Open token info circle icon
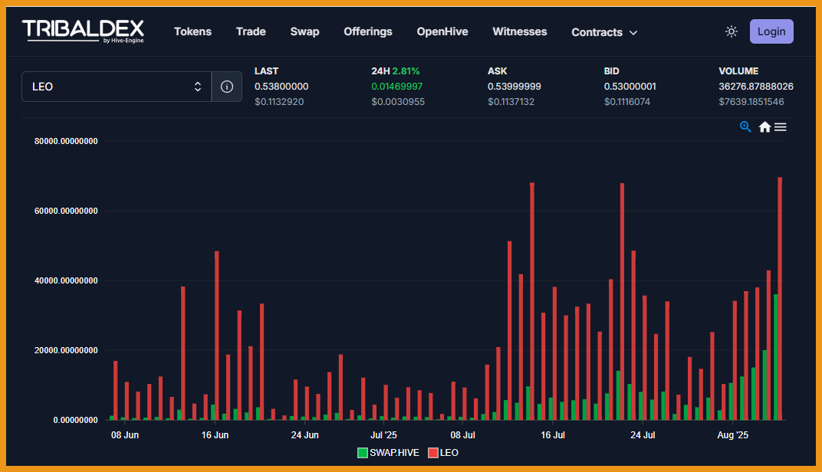 pos(226,87)
